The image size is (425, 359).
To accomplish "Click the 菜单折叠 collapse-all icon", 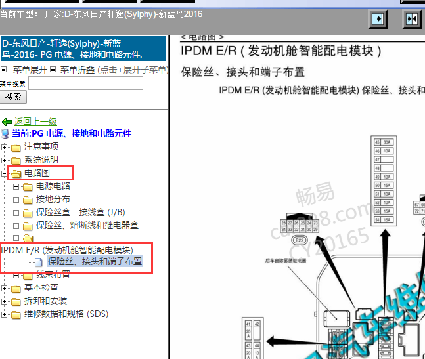I will [53, 70].
